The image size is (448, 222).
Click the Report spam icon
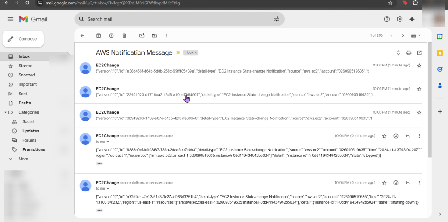point(111,35)
